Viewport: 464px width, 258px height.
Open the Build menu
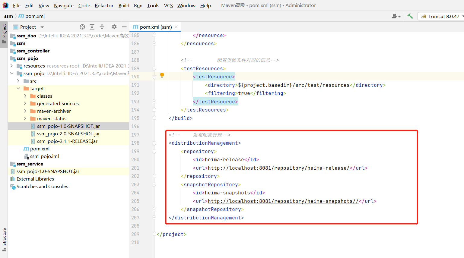point(124,5)
